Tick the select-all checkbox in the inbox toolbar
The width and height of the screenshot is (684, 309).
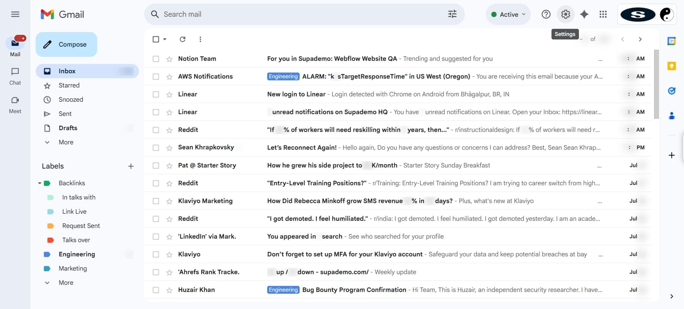click(156, 39)
